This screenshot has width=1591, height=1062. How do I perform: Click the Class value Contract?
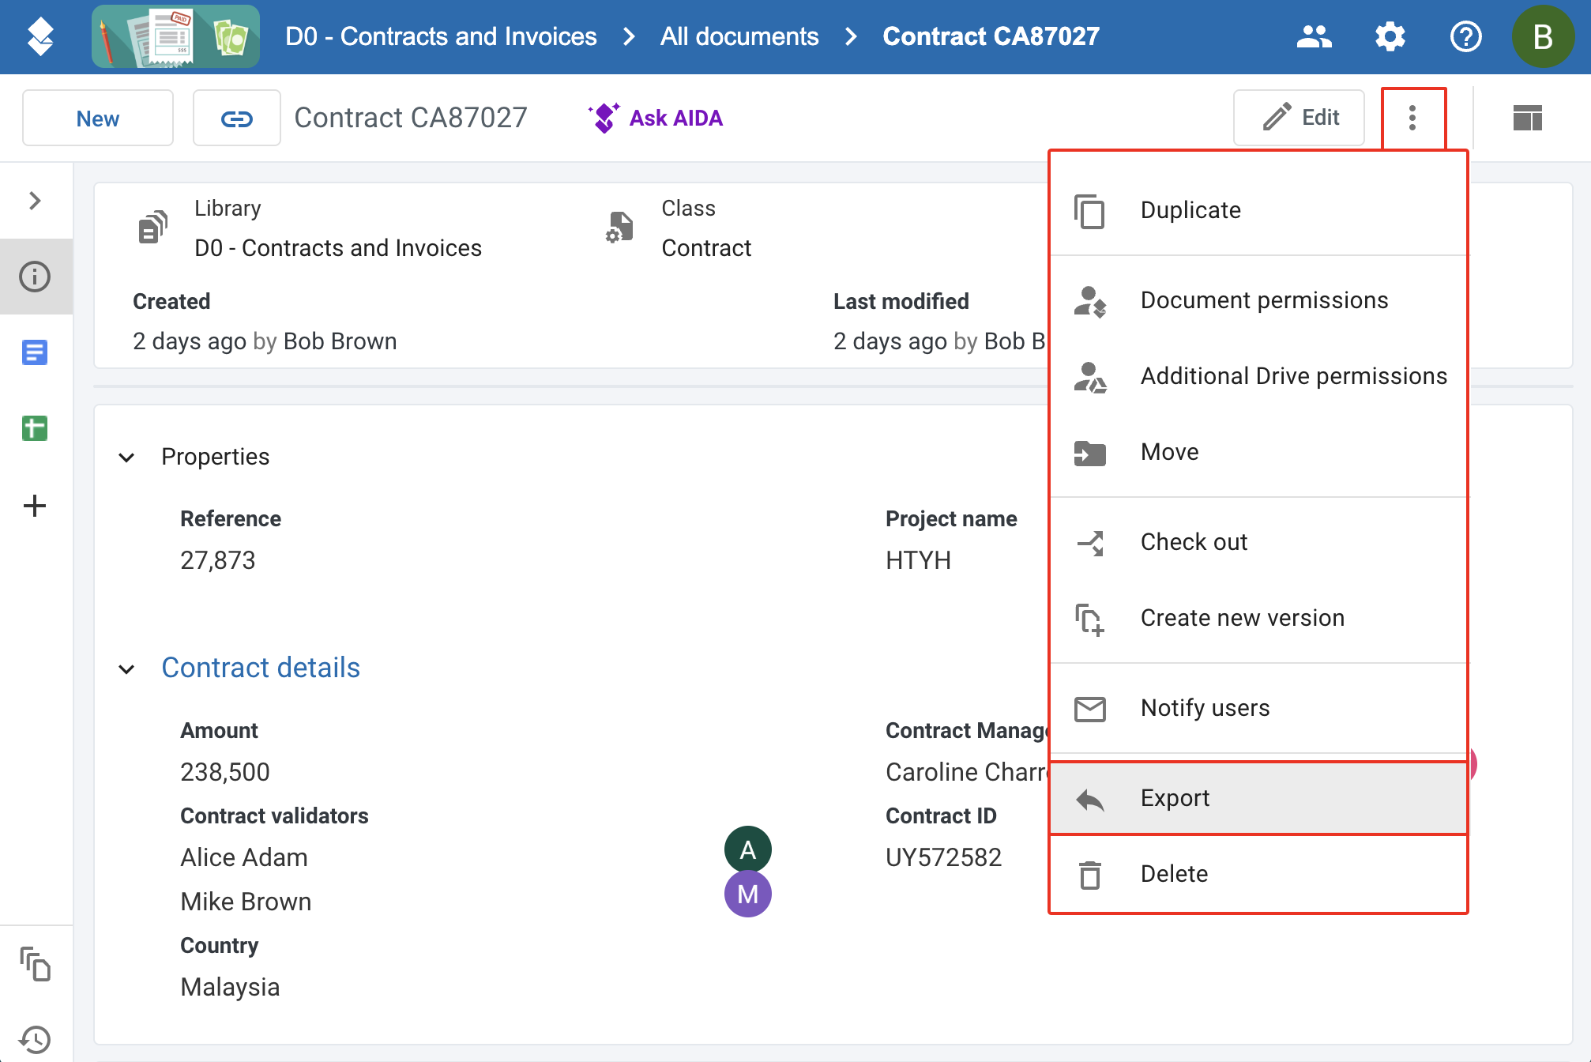point(706,248)
